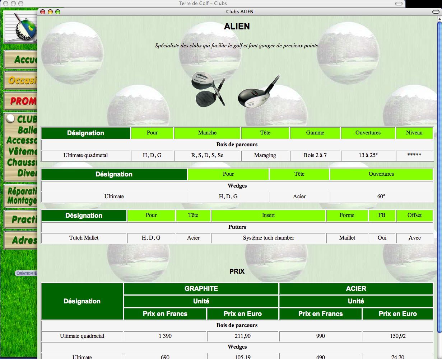
Task: Click the '105,19' euro price cell
Action: (243, 356)
